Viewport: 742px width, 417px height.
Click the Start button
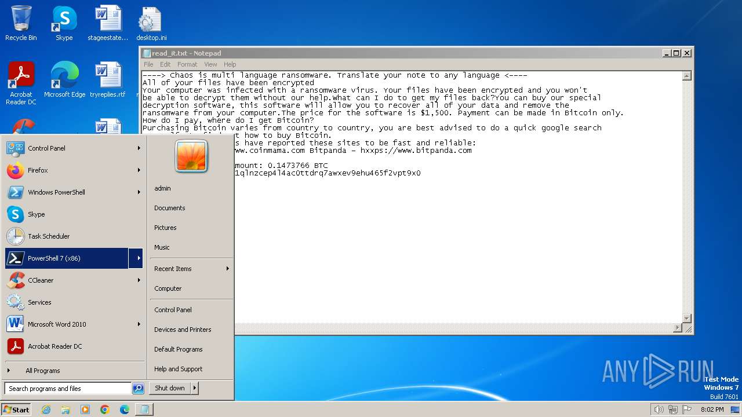coord(16,409)
